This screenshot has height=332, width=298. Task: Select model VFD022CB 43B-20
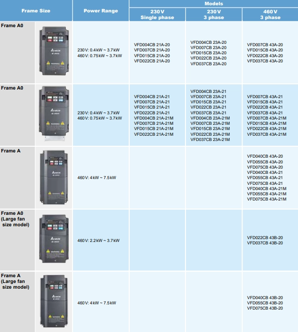tap(265, 238)
